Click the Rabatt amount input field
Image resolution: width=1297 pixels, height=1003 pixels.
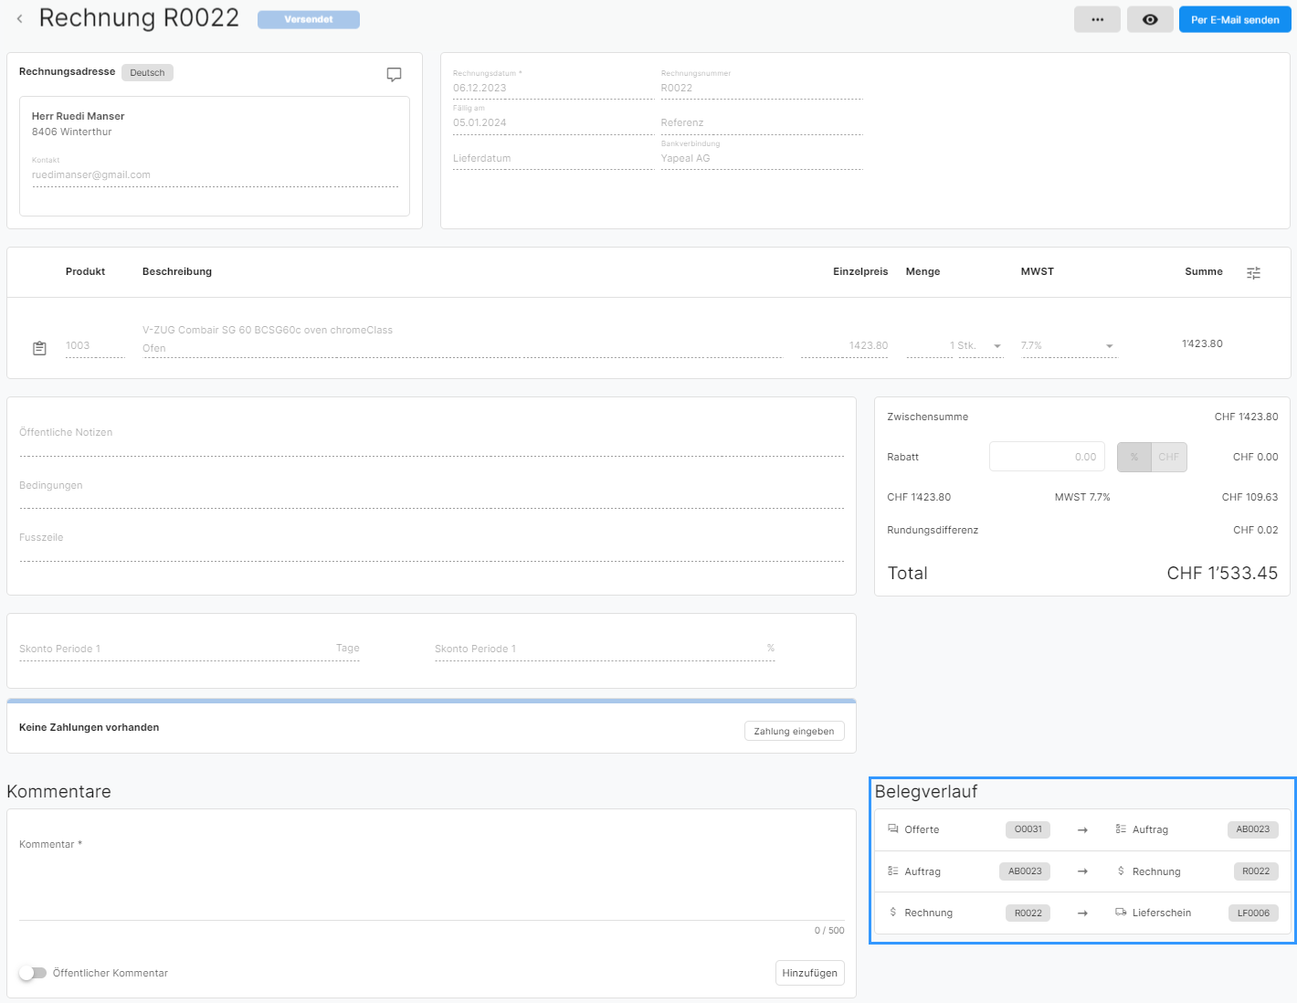1047,457
